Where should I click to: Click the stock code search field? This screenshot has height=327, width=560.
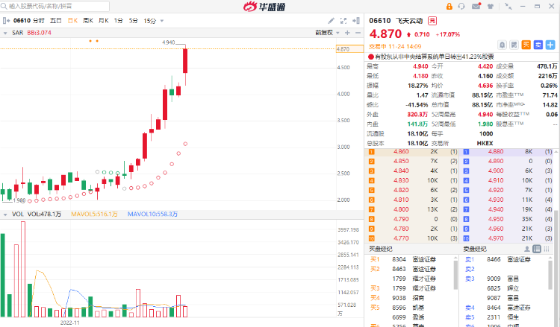click(55, 6)
